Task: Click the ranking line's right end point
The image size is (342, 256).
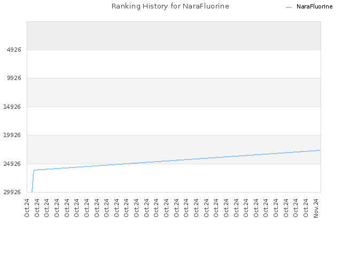Action: 320,150
